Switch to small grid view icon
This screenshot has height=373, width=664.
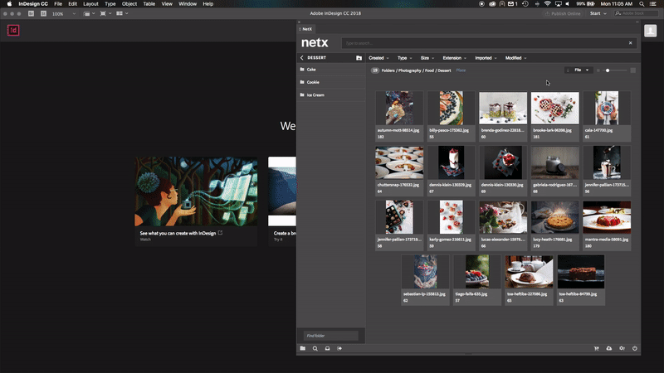pos(598,70)
